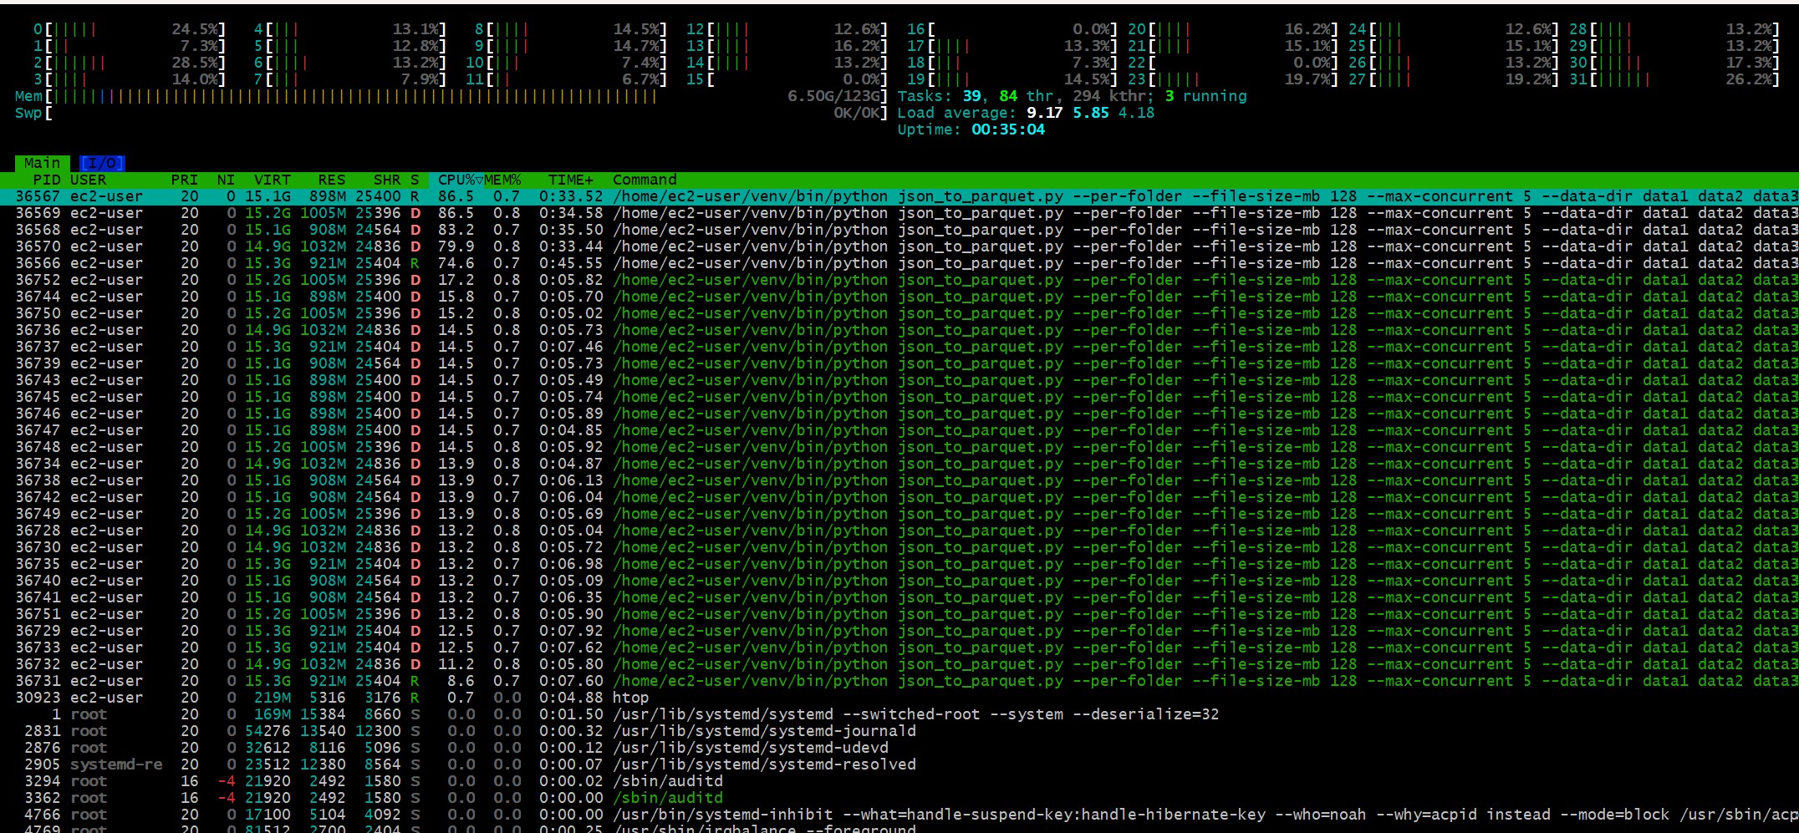Select process row with PID 36736
Image resolution: width=1799 pixels, height=833 pixels.
pyautogui.click(x=899, y=330)
